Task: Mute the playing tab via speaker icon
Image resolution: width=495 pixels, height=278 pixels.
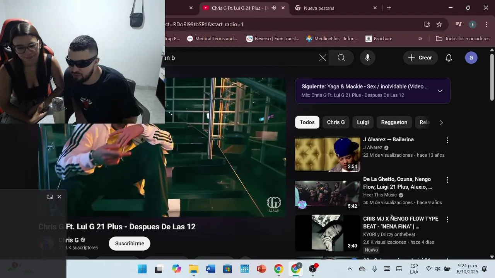Action: (x=274, y=8)
